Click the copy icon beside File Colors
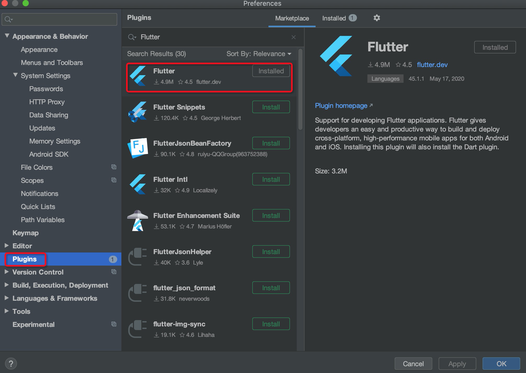Image resolution: width=526 pixels, height=373 pixels. coord(114,167)
